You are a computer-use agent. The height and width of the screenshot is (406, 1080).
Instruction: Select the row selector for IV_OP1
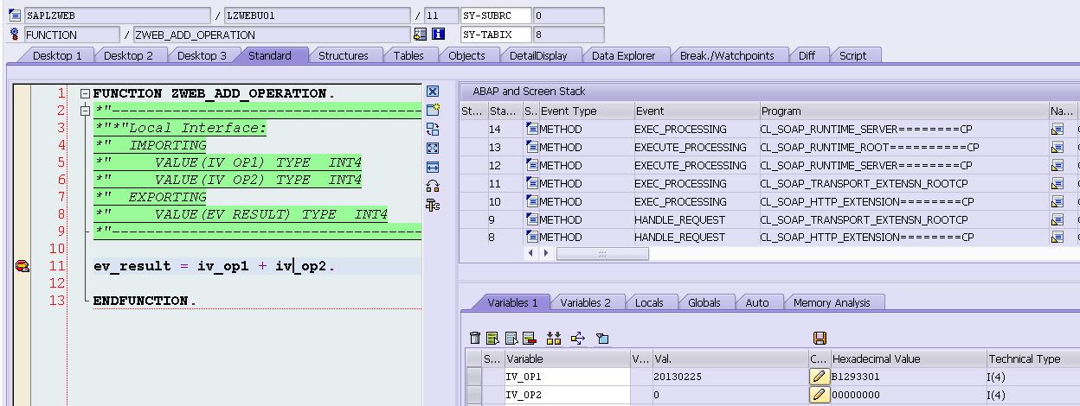point(473,377)
